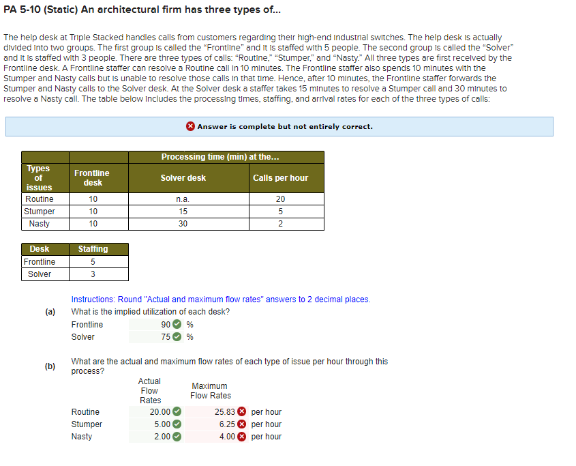Select the Frontline utilization field showing 90
This screenshot has width=576, height=466.
click(156, 324)
